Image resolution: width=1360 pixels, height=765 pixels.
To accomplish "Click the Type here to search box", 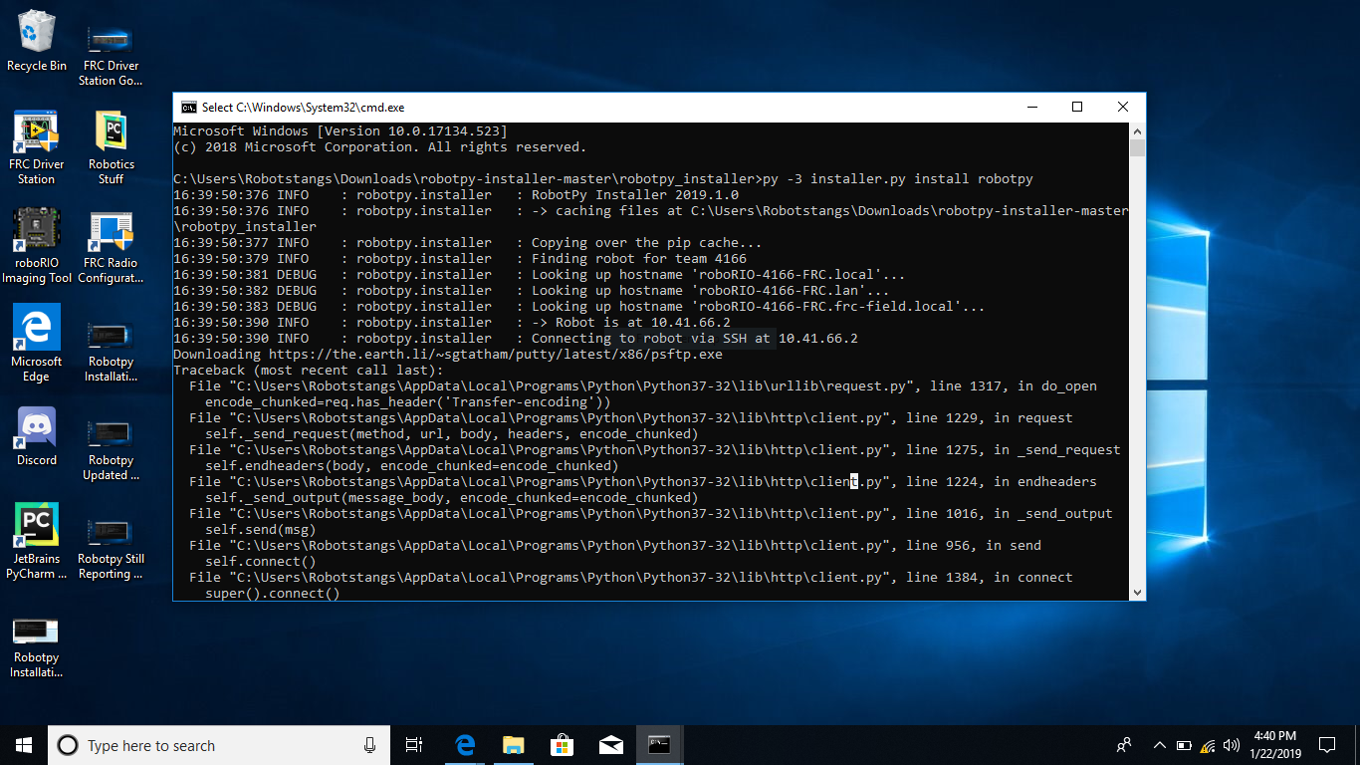I will click(x=219, y=745).
